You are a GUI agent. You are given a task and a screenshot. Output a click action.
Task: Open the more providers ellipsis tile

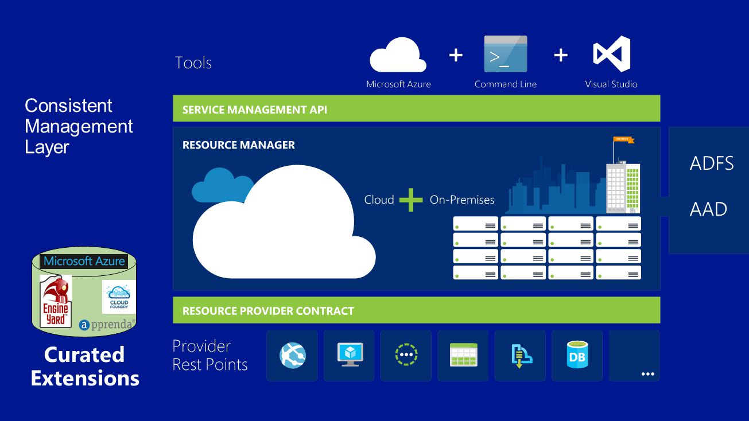(634, 356)
